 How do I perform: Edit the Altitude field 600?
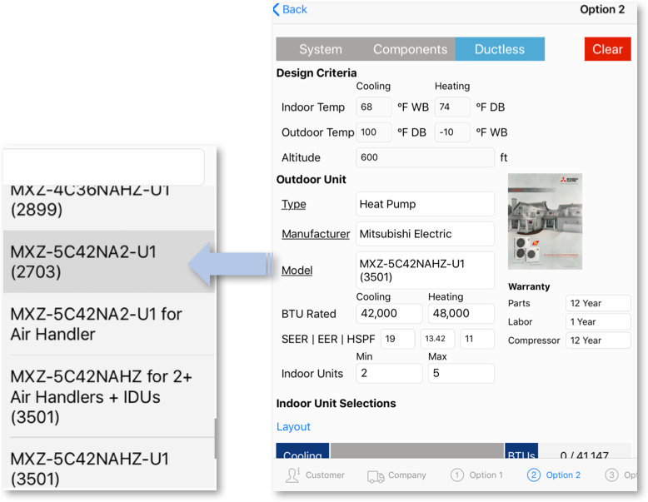(425, 157)
